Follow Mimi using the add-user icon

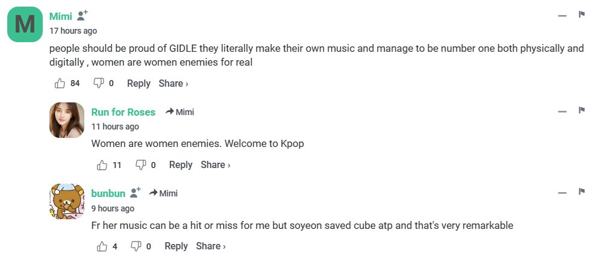(83, 16)
